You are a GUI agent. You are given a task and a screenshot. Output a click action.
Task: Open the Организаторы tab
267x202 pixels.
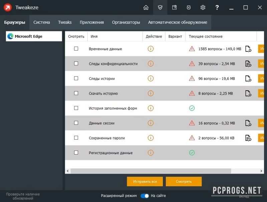[126, 22]
